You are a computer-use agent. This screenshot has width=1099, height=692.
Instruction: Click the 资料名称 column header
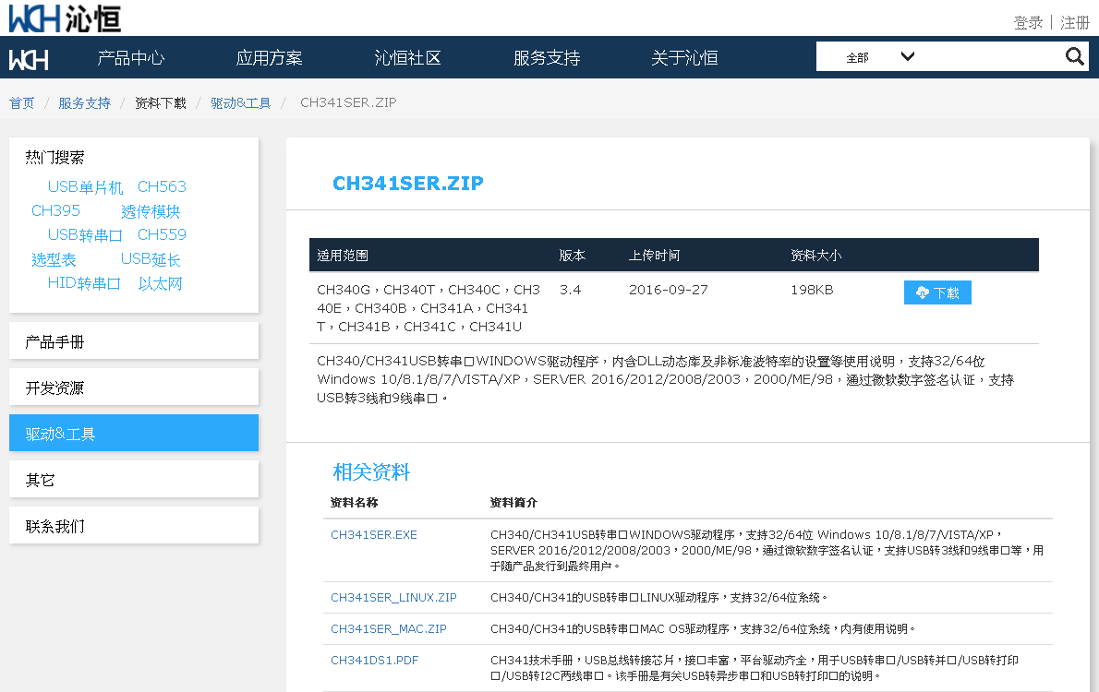click(354, 503)
